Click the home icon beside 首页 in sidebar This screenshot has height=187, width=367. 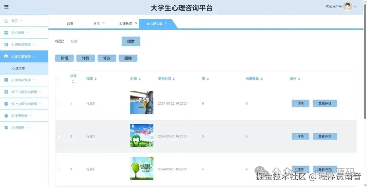click(x=6, y=21)
